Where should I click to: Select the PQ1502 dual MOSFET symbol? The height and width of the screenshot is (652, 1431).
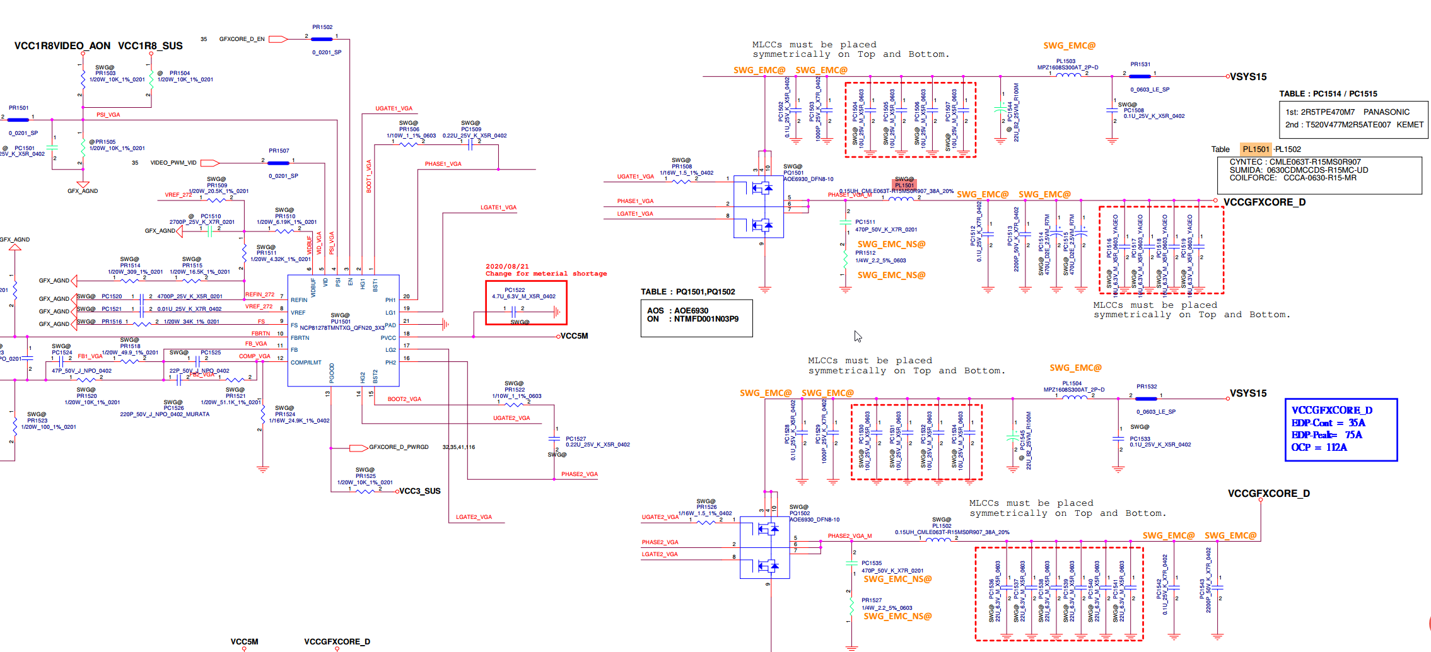click(x=764, y=547)
